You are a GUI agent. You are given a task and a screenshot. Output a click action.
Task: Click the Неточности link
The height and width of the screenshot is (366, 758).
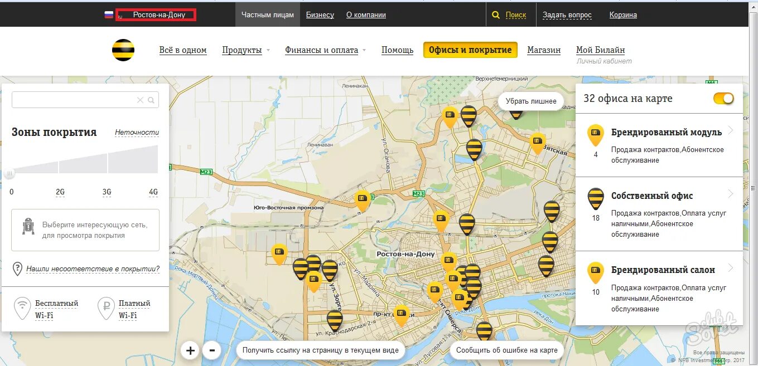(x=137, y=133)
